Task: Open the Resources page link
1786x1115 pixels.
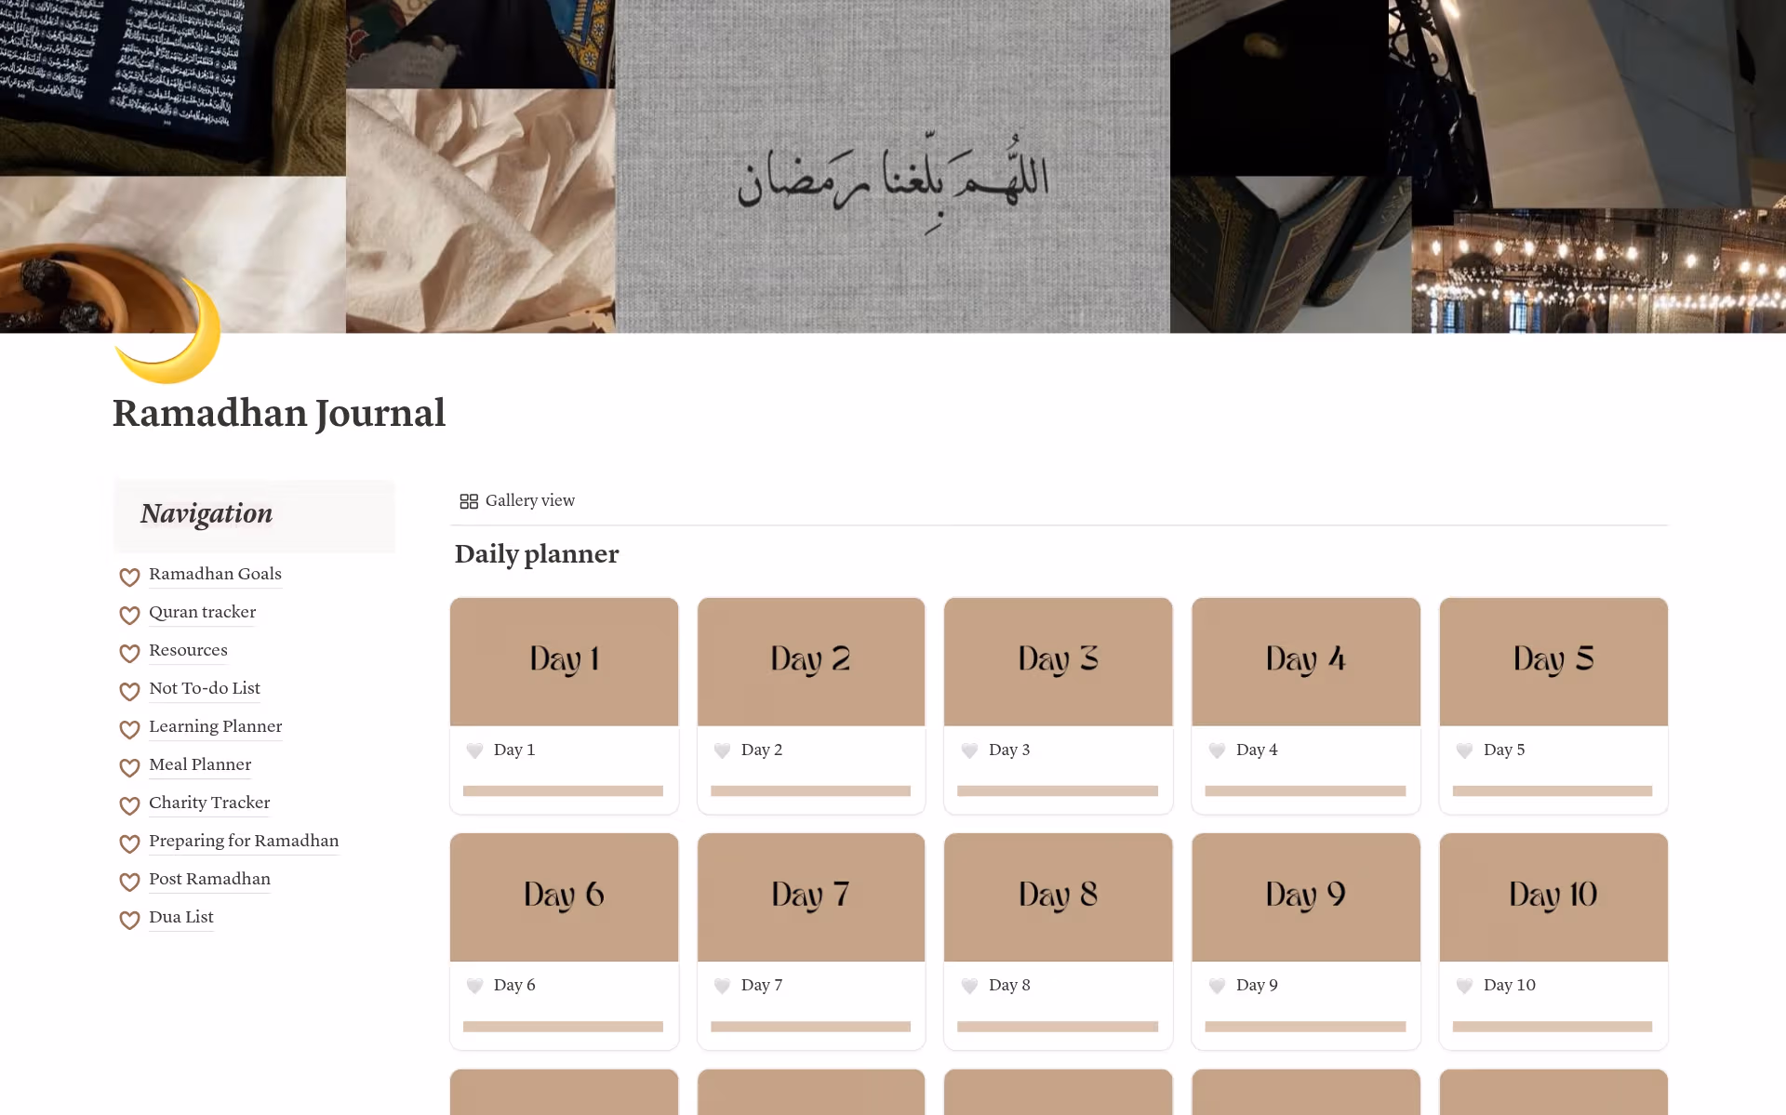Action: [x=188, y=650]
